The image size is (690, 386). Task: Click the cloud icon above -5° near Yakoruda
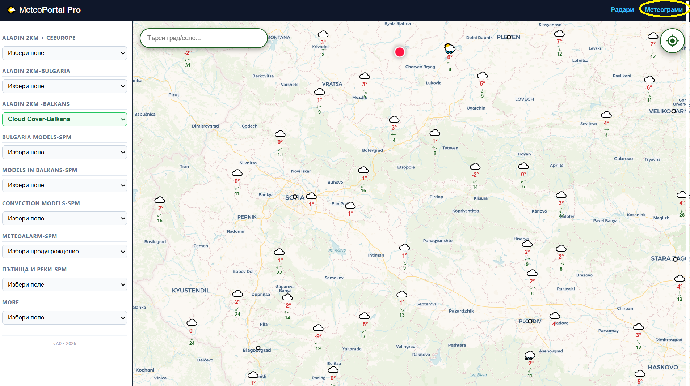coord(364,316)
